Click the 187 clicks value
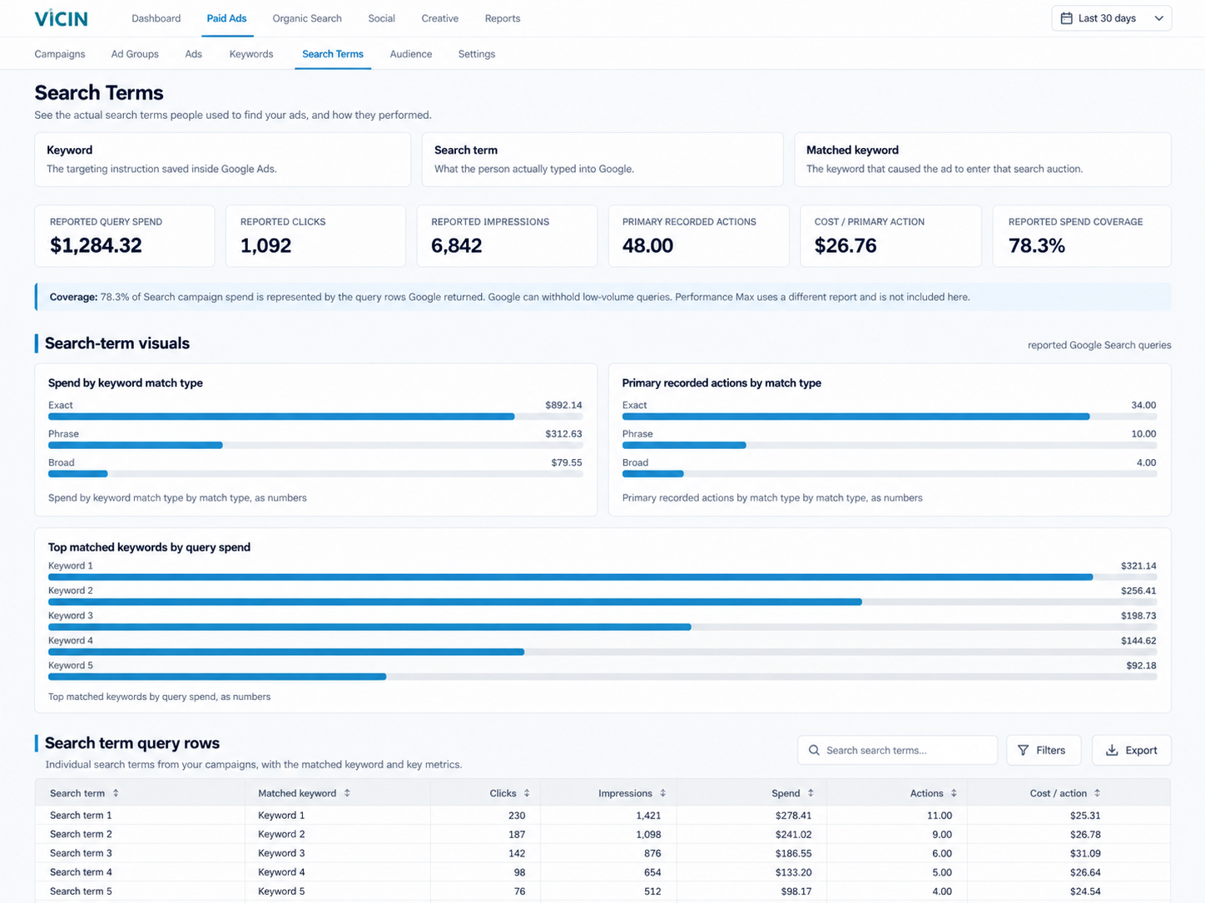 point(517,834)
